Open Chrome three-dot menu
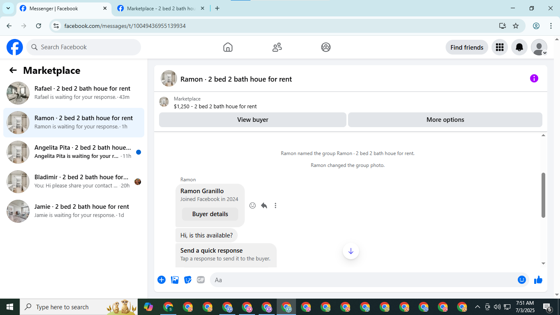 pos(551,26)
